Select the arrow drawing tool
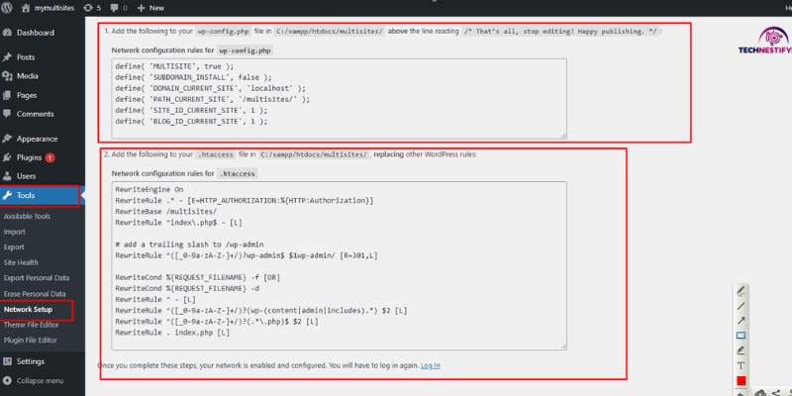This screenshot has height=396, width=792. pos(741,321)
